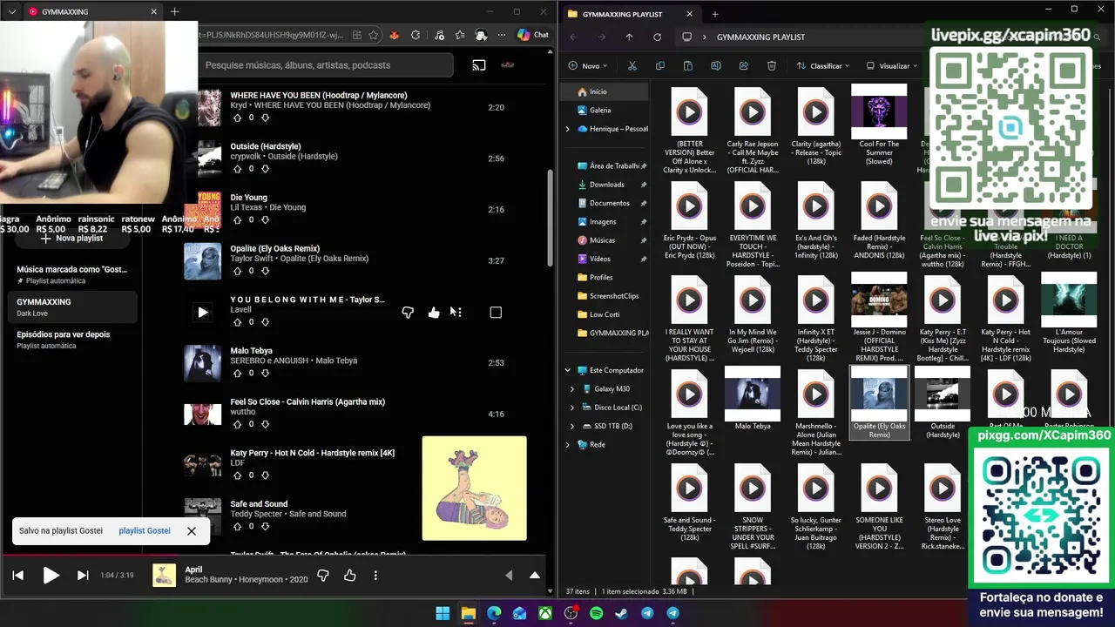The height and width of the screenshot is (627, 1115).
Task: Expand 'Disco Local (C:)' drive node
Action: (x=572, y=408)
